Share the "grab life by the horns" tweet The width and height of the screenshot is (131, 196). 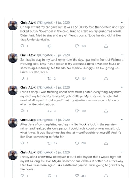point(106,176)
